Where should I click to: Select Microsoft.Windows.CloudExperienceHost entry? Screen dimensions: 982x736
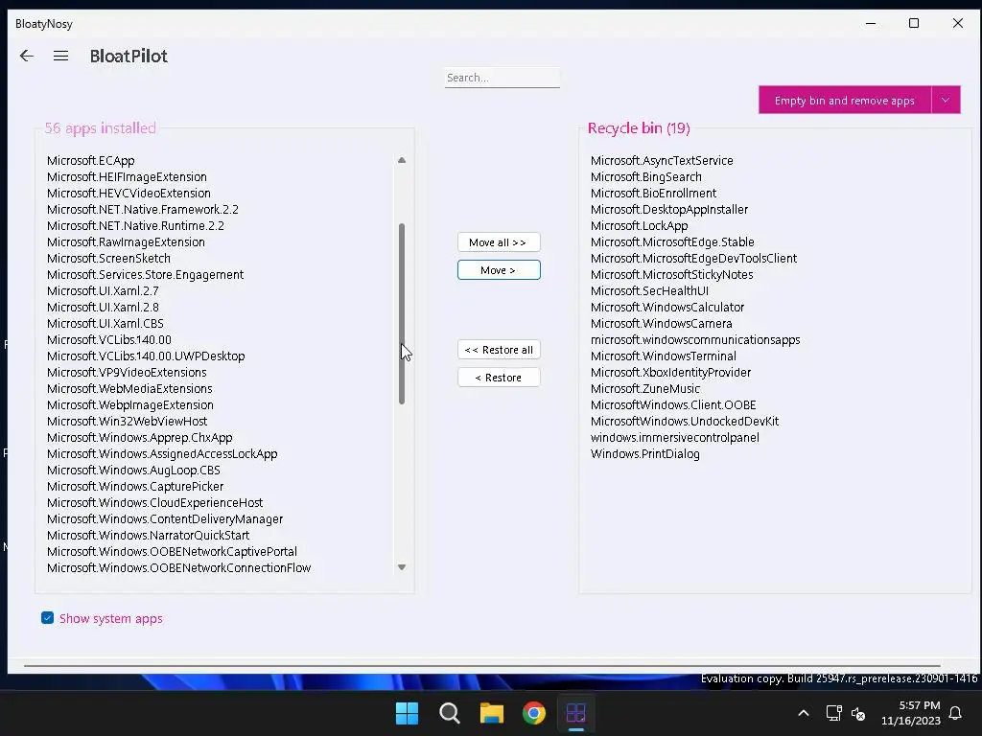pyautogui.click(x=154, y=502)
